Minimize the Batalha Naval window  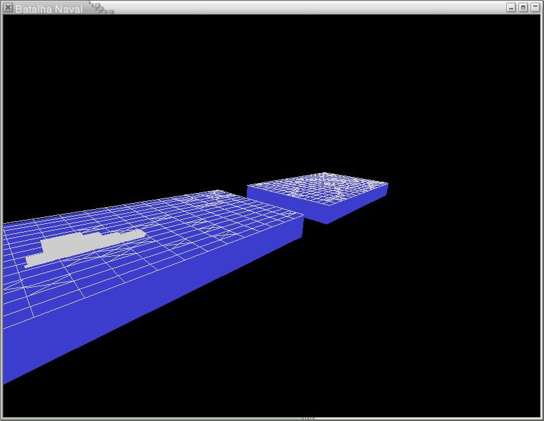(511, 8)
